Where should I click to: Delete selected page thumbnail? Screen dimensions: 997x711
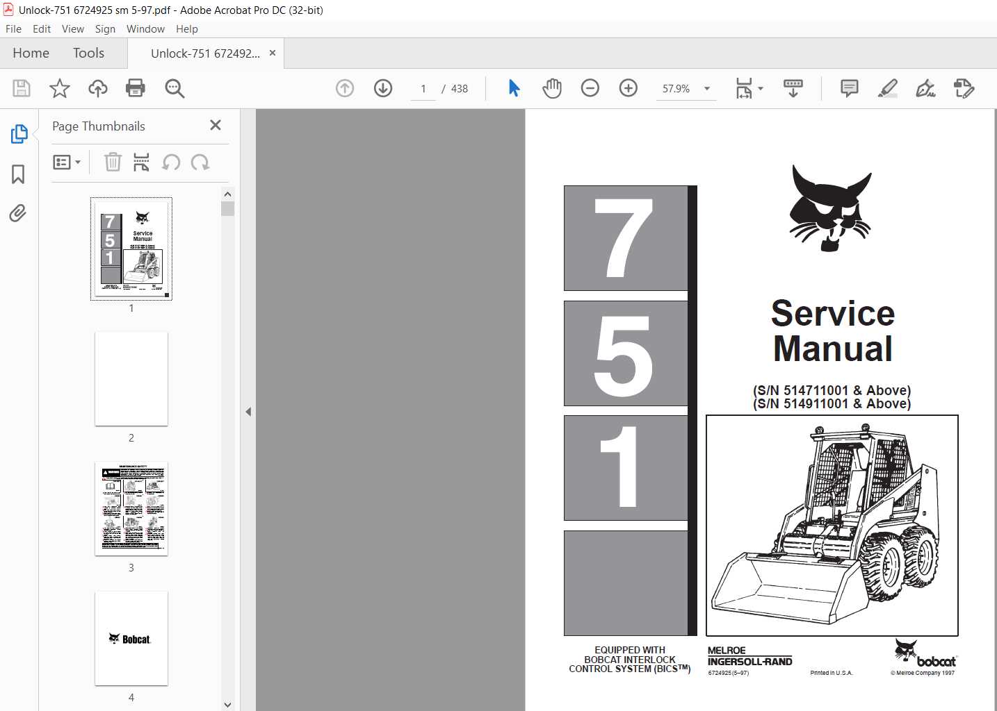tap(113, 162)
